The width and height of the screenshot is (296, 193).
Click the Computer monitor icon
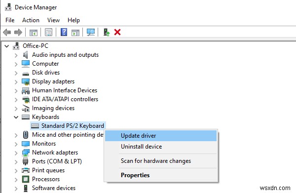(26, 64)
